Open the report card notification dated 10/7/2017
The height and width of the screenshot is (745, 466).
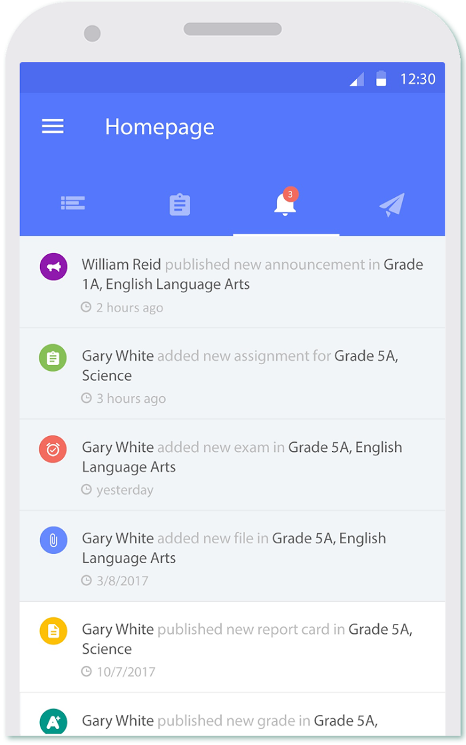click(232, 647)
